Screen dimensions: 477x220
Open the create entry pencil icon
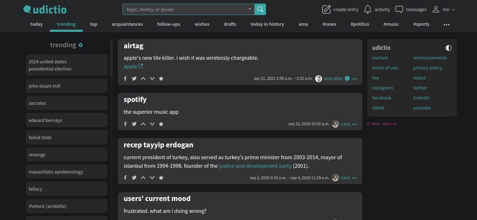coord(326,9)
